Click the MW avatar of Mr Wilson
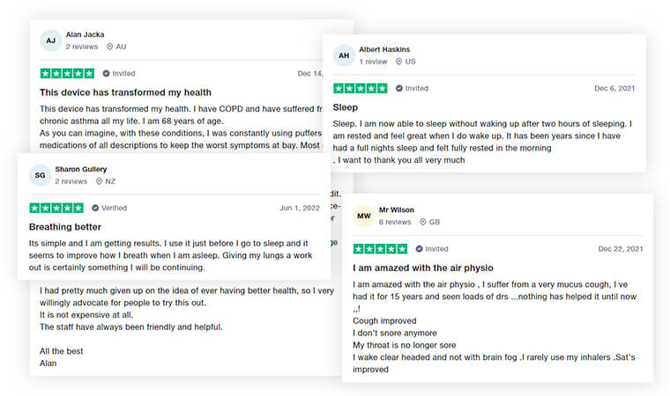Screen dimensions: 670x396 [364, 216]
